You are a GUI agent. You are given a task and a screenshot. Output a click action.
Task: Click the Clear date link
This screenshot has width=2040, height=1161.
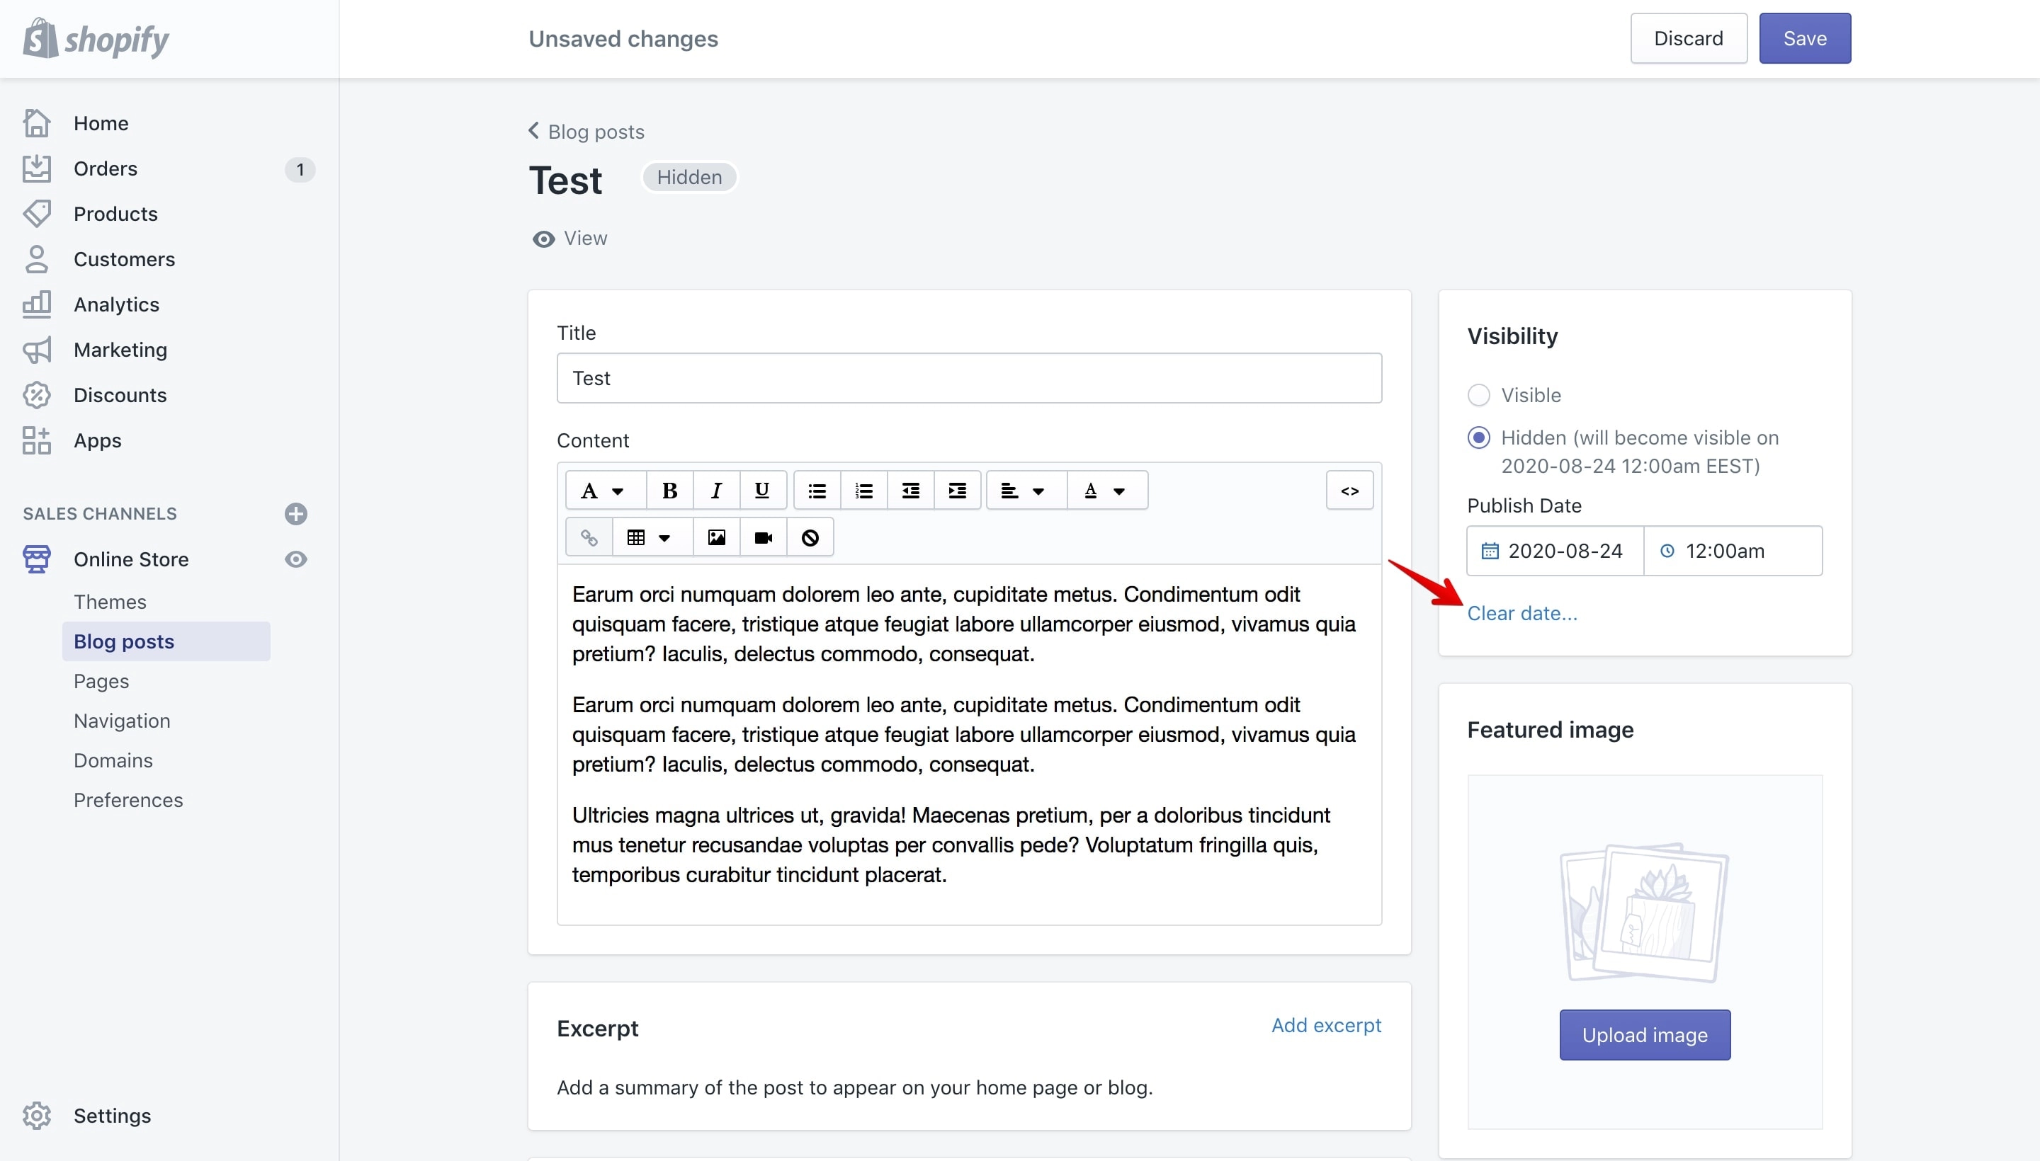(x=1521, y=613)
